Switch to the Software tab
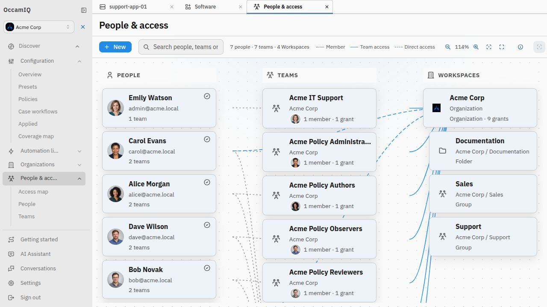Viewport: 547px width, 307px height. point(205,7)
